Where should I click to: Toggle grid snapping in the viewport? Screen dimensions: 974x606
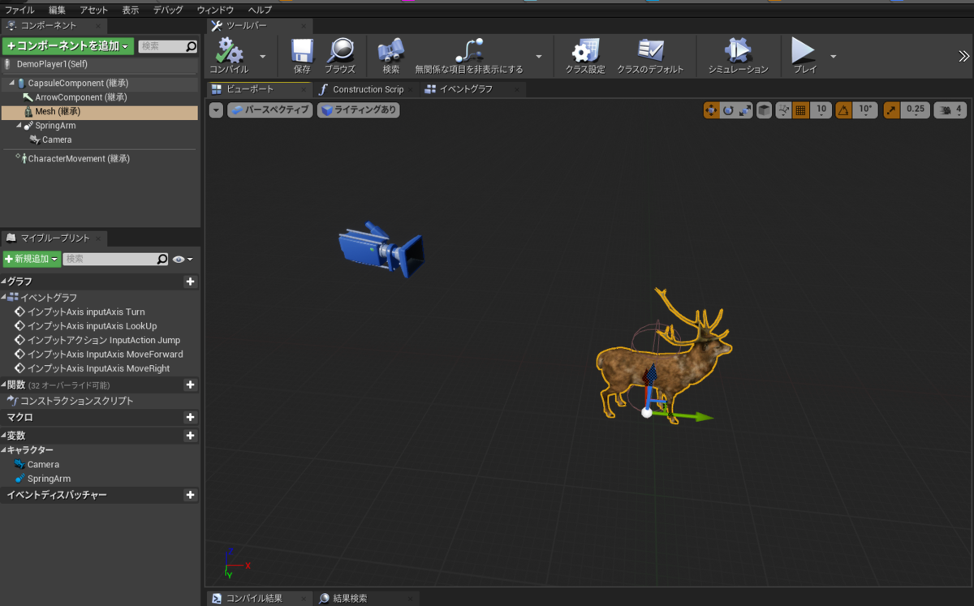[801, 110]
